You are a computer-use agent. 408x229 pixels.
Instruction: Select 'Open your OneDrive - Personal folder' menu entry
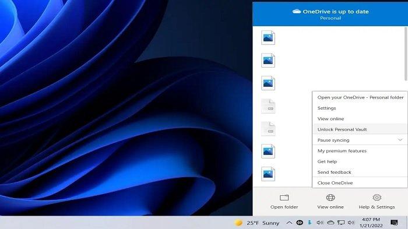(360, 97)
